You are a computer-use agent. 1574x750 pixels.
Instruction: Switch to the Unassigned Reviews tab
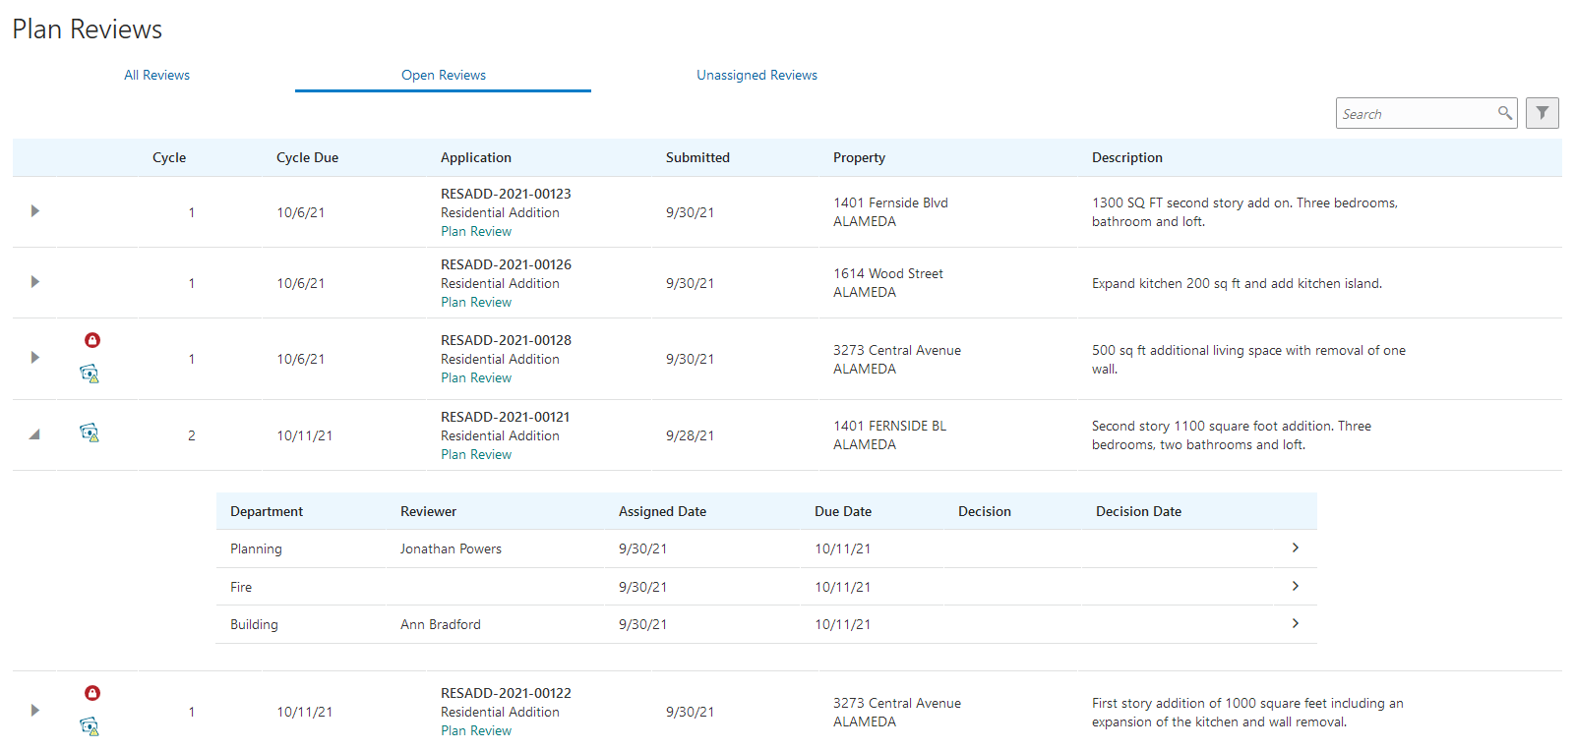tap(757, 75)
